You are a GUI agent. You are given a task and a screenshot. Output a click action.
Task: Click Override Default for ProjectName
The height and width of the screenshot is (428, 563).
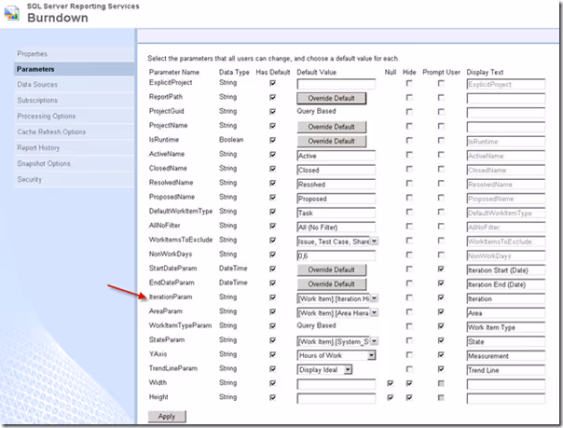[332, 127]
